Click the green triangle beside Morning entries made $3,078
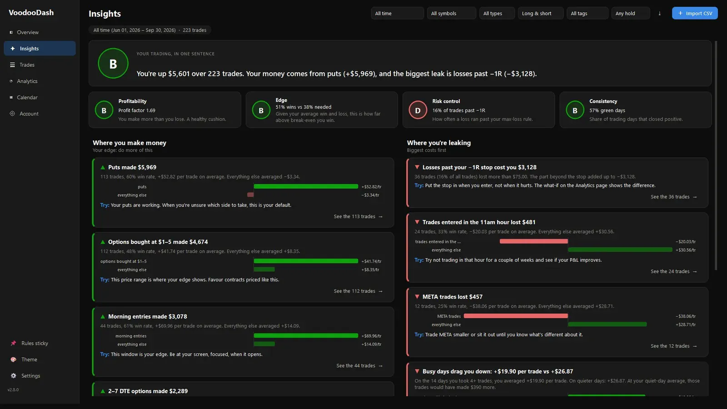Screen dimensions: 727x409 click(x=103, y=316)
